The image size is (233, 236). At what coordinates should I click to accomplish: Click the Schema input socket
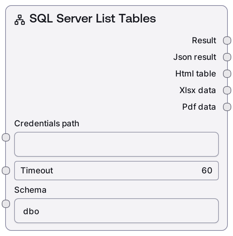coord(6,204)
